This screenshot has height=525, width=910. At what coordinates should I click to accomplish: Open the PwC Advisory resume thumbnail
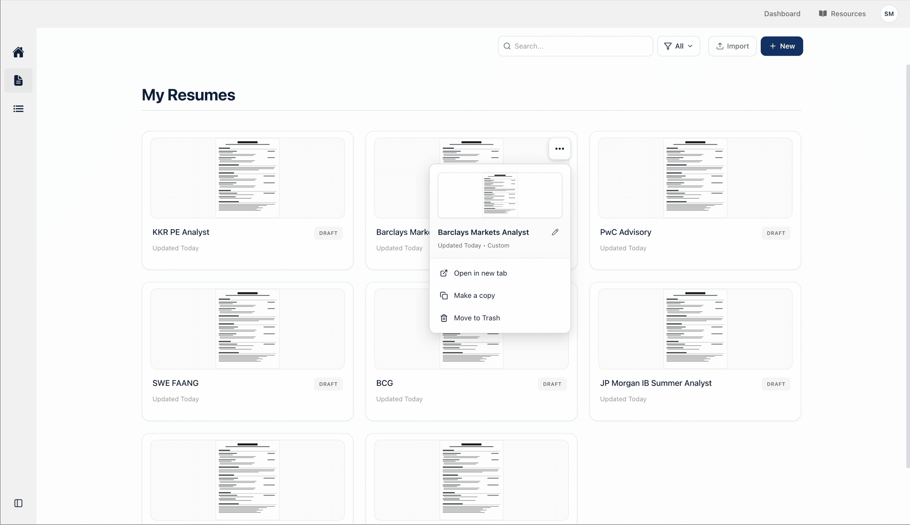pyautogui.click(x=695, y=178)
